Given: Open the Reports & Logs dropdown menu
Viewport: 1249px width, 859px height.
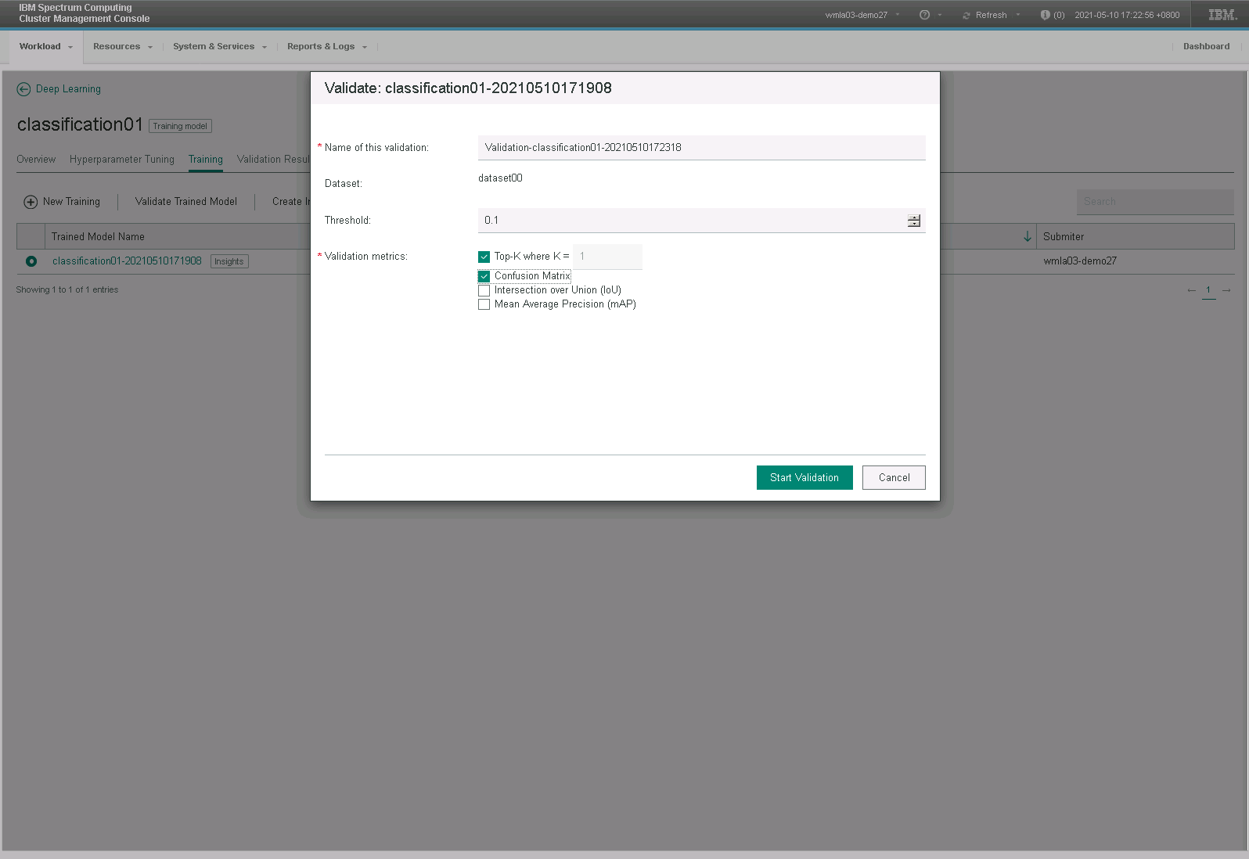Looking at the screenshot, I should [327, 47].
